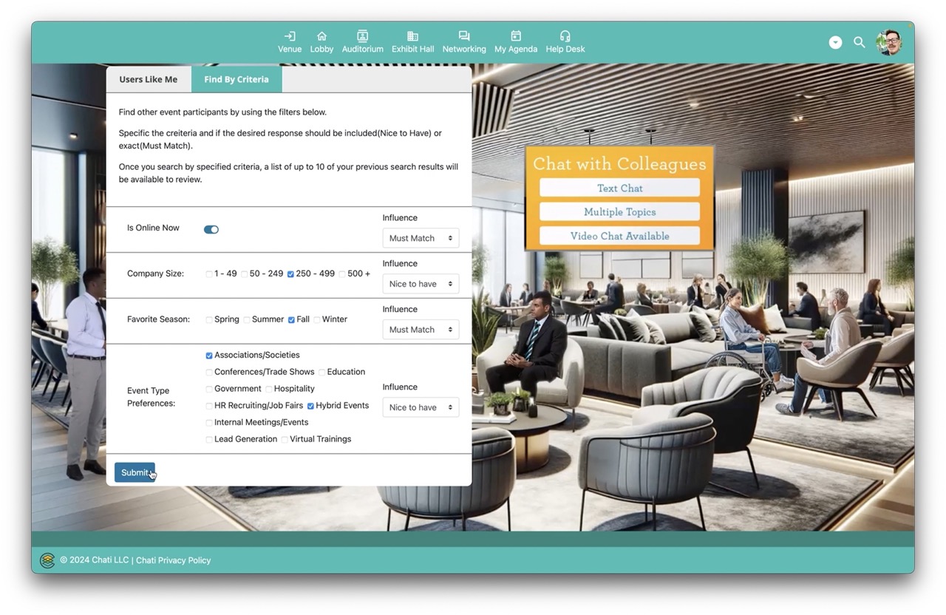Image resolution: width=946 pixels, height=615 pixels.
Task: Switch to the Users Like Me tab
Action: point(149,79)
